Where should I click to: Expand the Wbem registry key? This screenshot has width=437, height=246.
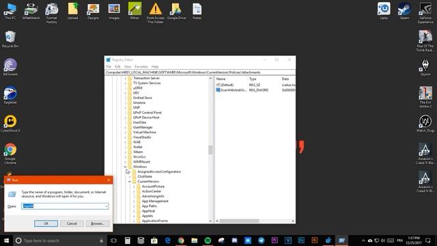pyautogui.click(x=126, y=152)
